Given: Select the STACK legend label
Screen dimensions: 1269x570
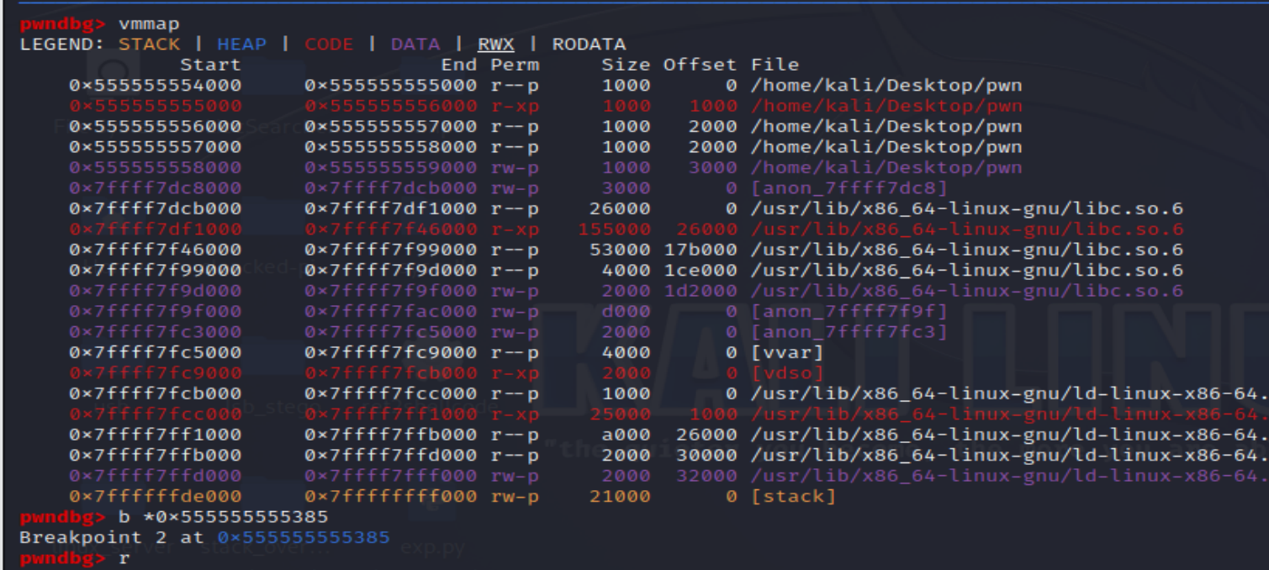Looking at the screenshot, I should pos(149,45).
